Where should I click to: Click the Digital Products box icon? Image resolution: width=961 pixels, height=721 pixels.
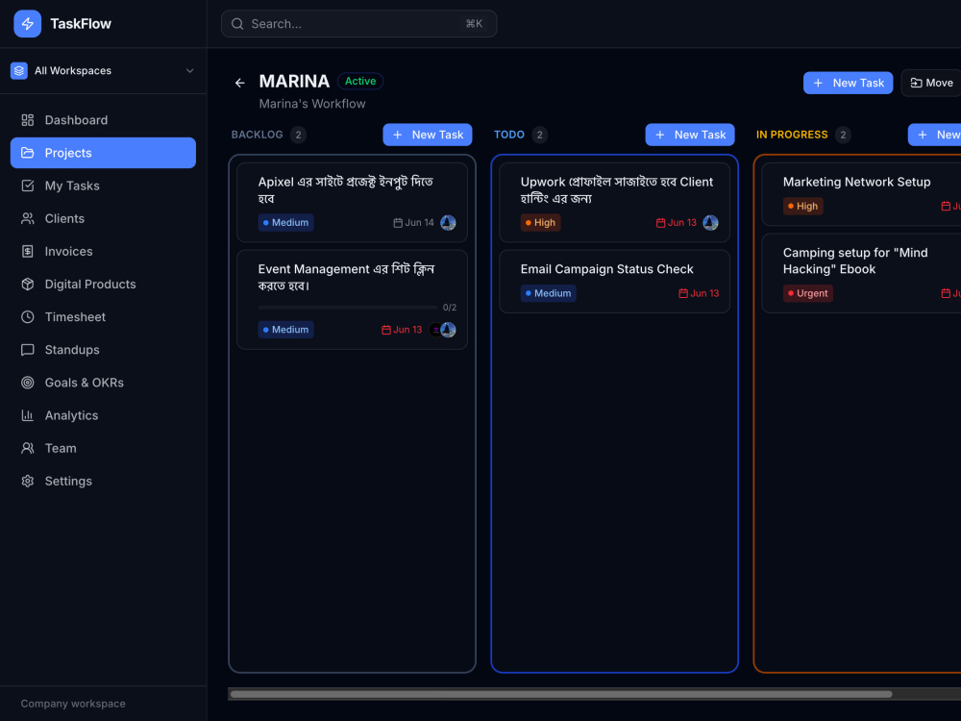click(x=28, y=284)
